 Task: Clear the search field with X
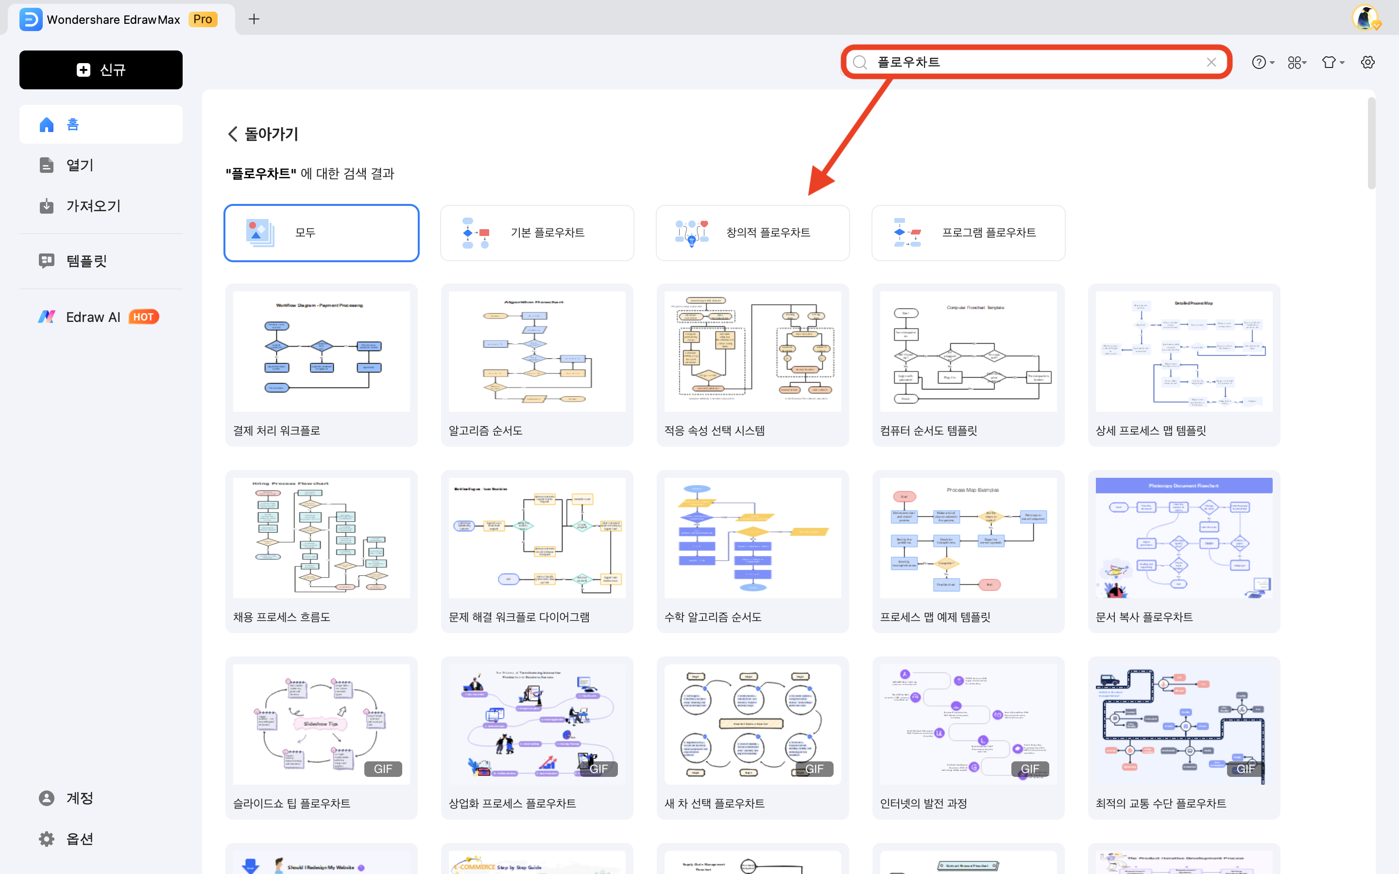[1211, 63]
